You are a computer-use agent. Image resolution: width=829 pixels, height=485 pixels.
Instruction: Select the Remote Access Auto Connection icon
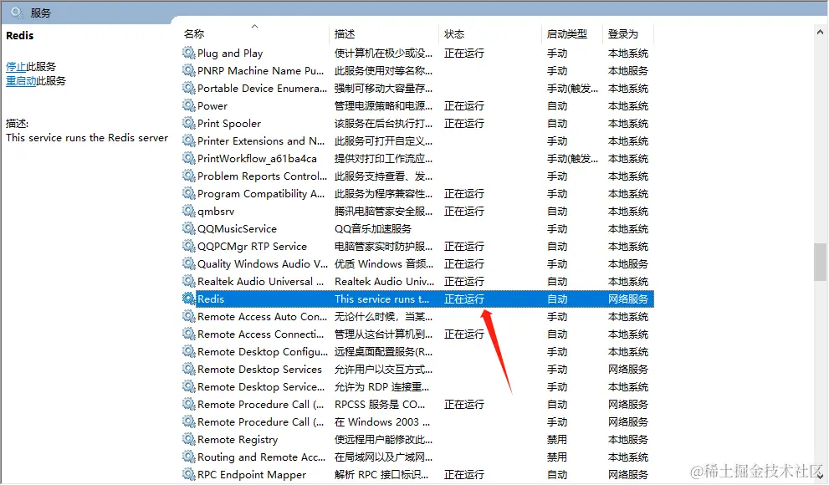(189, 316)
